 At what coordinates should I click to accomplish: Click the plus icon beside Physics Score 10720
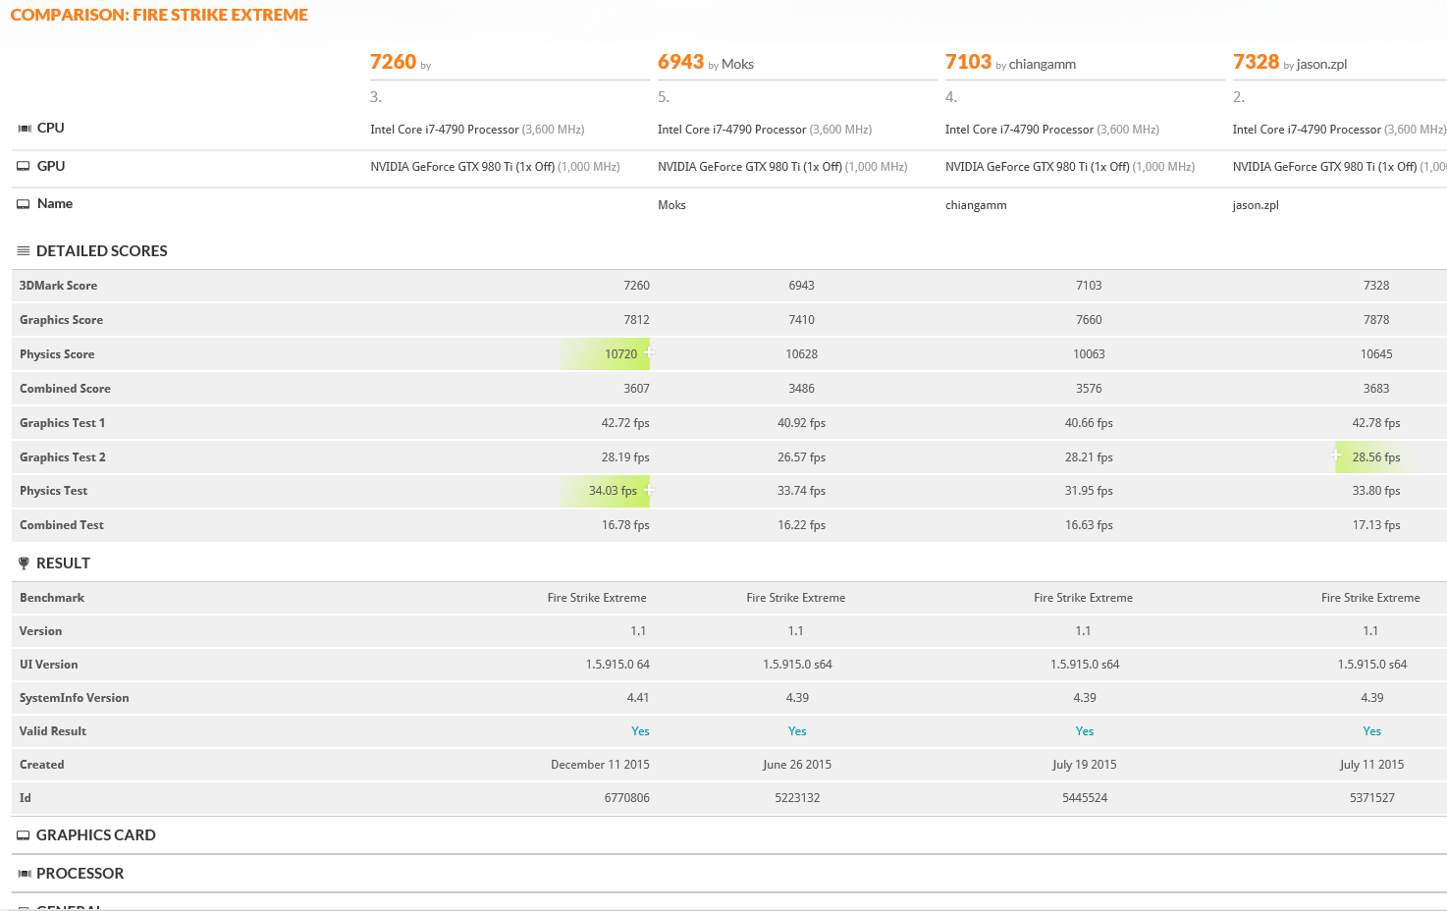[649, 352]
